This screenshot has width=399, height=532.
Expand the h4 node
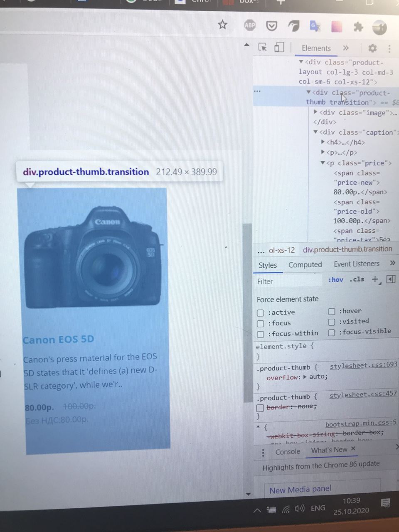(323, 142)
